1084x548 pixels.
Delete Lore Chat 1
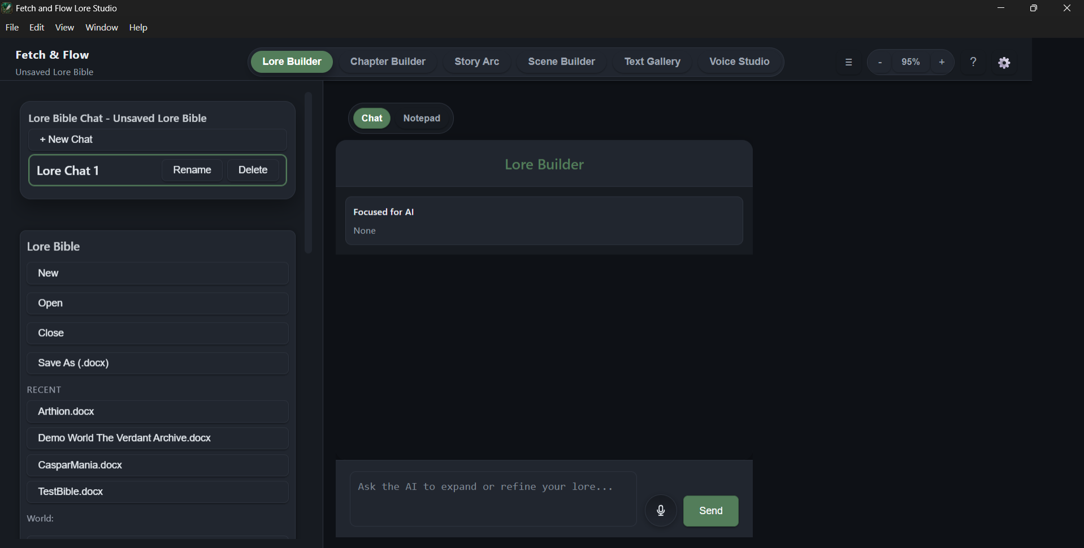(x=253, y=170)
